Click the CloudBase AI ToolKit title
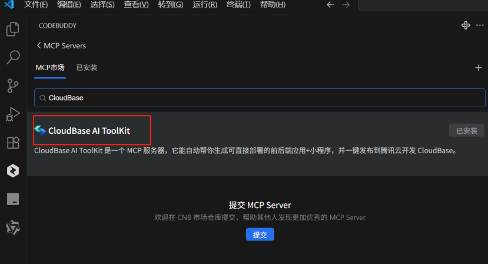The image size is (488, 264). (89, 131)
